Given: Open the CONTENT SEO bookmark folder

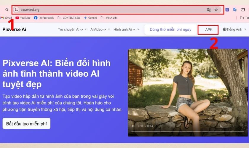Looking at the screenshot, I should coord(69,18).
